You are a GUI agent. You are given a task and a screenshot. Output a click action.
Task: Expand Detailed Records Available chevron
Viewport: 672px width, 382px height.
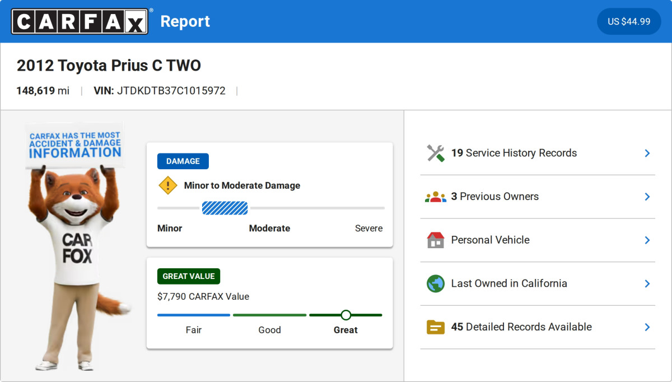[647, 327]
